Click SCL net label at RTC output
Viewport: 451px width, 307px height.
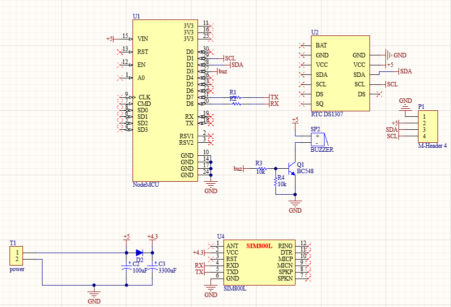point(392,84)
